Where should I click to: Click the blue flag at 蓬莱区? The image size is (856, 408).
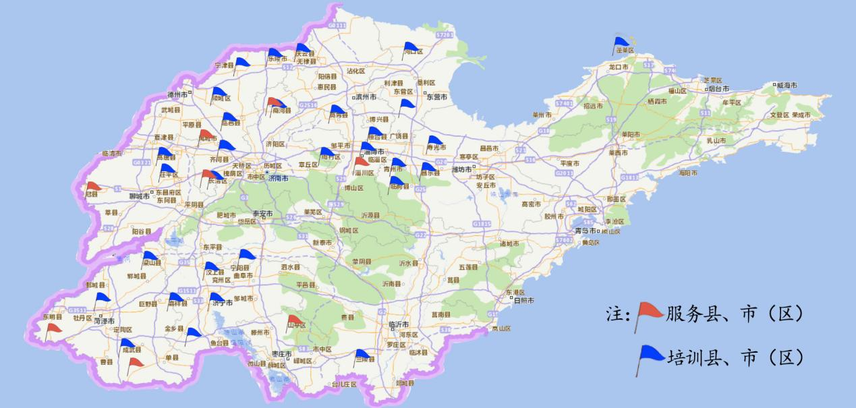tap(621, 43)
